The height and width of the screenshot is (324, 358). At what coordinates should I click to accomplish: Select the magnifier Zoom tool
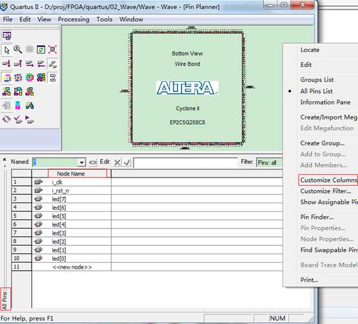(18, 50)
